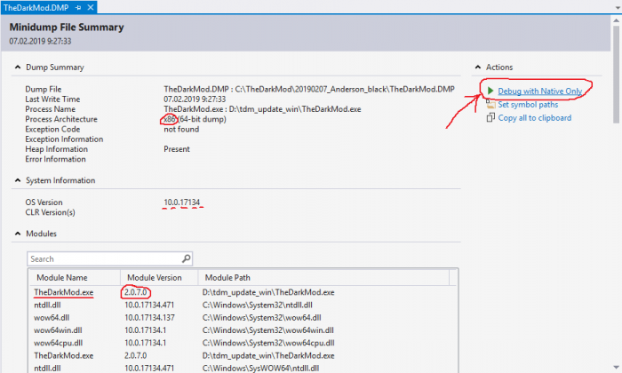Click the Process Name value TheDarkMod.exe path
The width and height of the screenshot is (622, 373).
262,109
